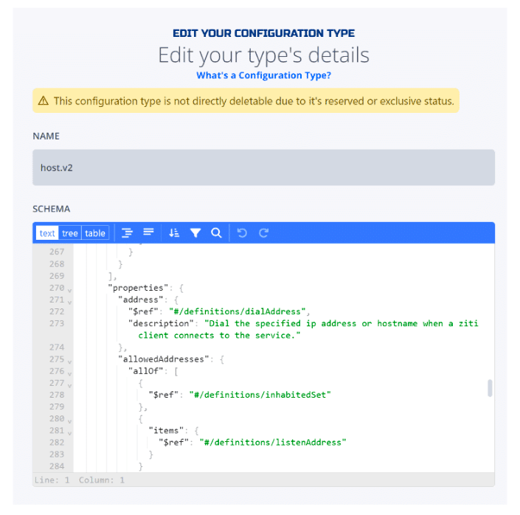Click the "address" key on line 271
The image size is (520, 515).
point(141,300)
